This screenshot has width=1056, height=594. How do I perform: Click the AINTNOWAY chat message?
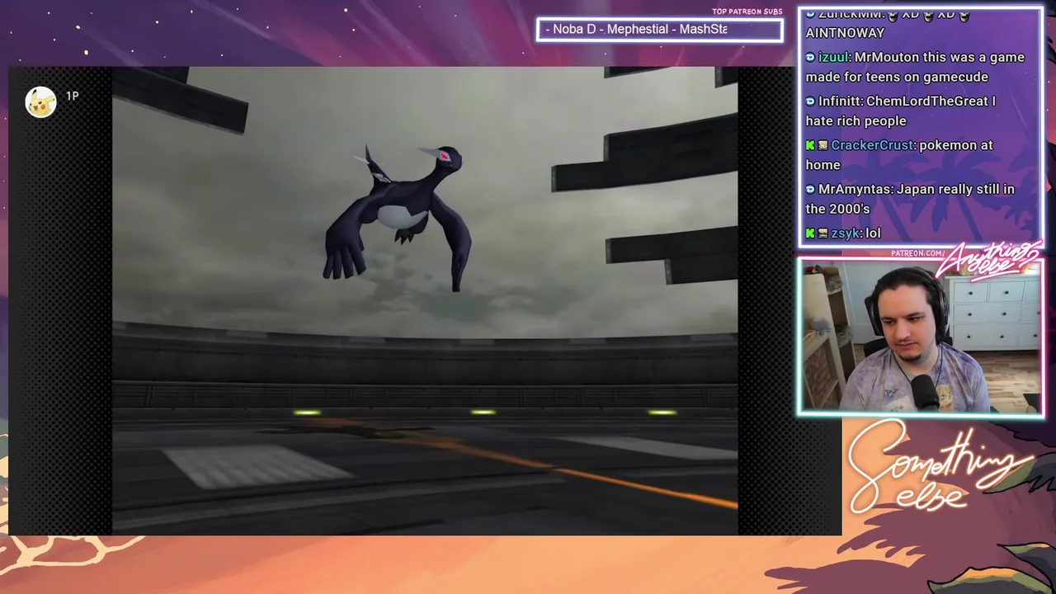845,33
